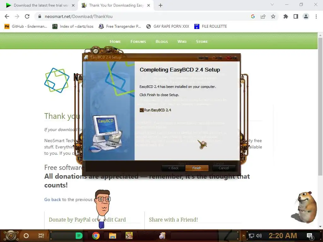Switch to the EasyBCD installer on the taskbar

point(162,236)
